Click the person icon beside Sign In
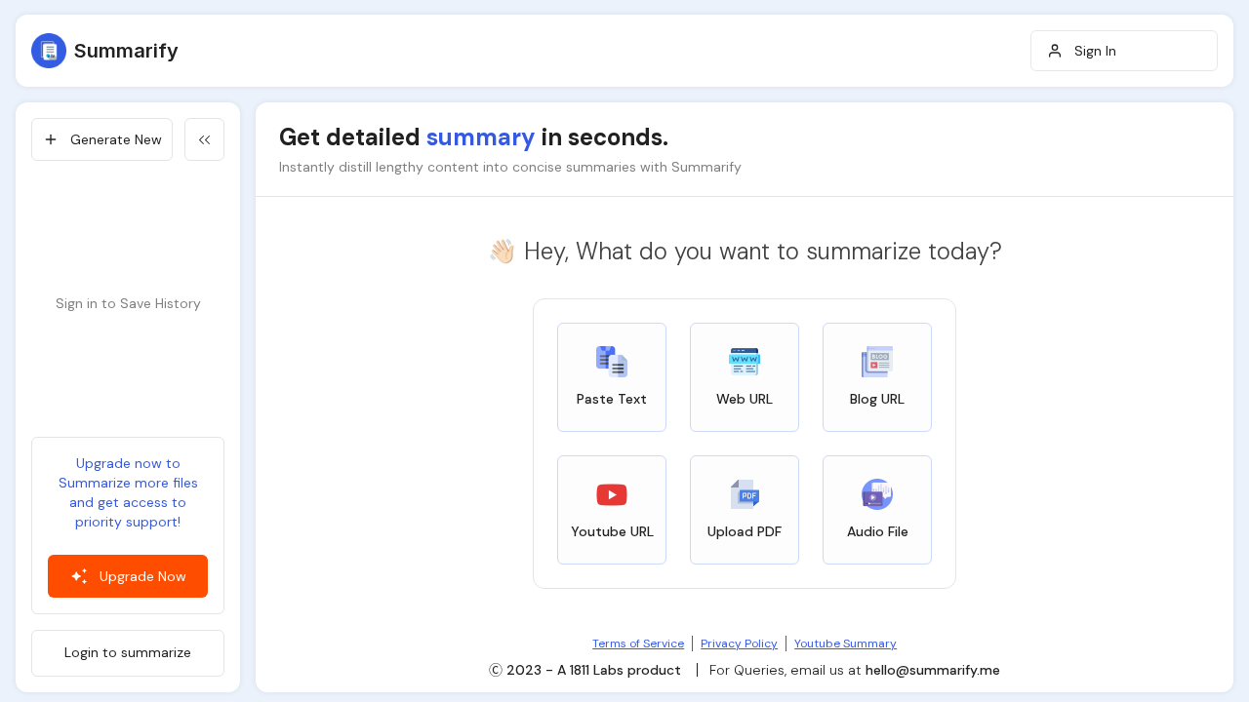 [x=1055, y=51]
